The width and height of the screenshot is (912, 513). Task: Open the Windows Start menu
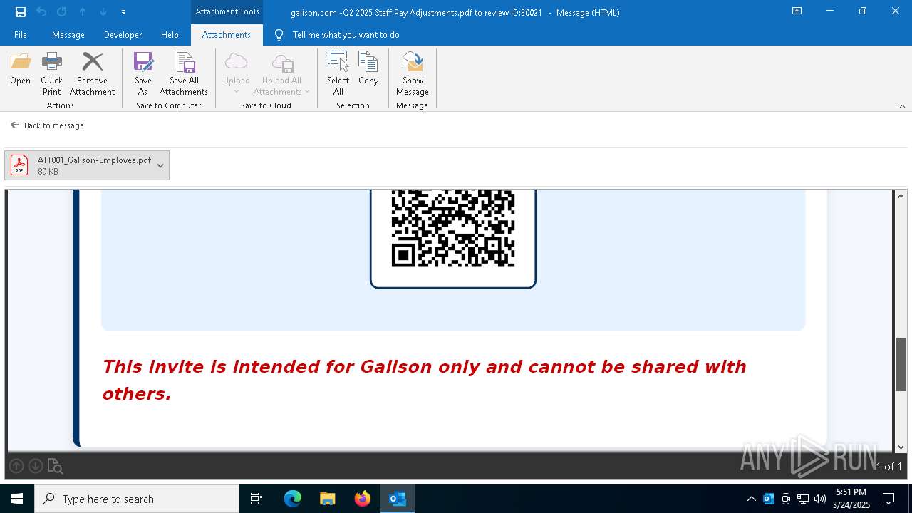[17, 499]
